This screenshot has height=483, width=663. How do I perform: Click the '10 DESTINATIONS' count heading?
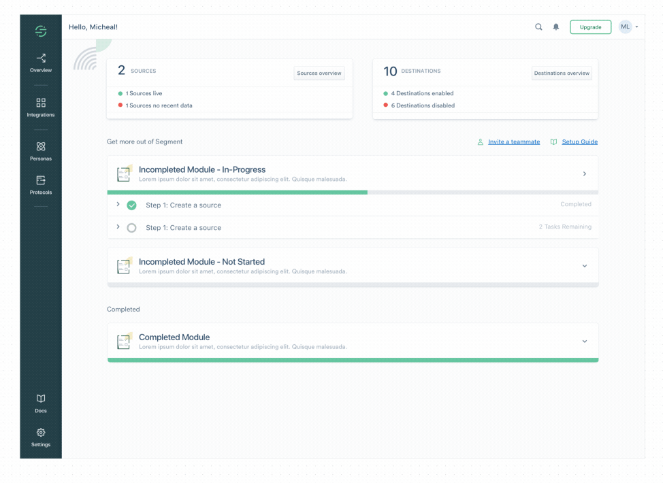(x=412, y=71)
